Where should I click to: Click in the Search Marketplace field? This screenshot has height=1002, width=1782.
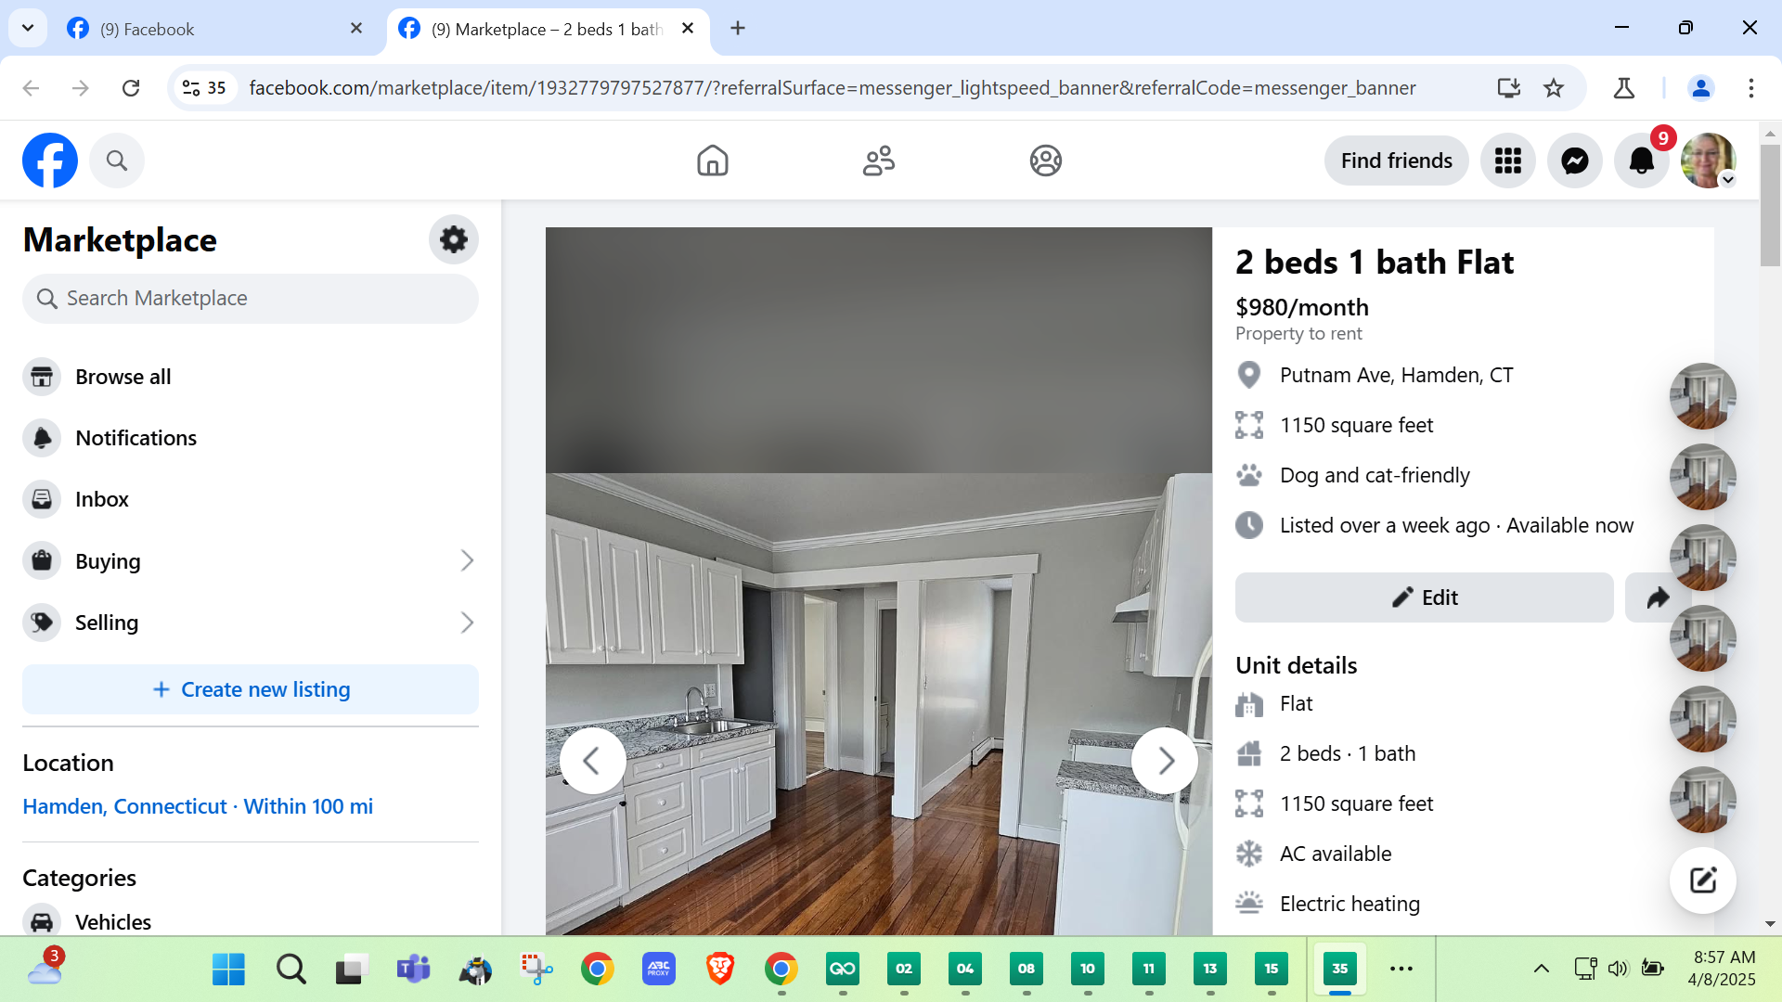(251, 299)
